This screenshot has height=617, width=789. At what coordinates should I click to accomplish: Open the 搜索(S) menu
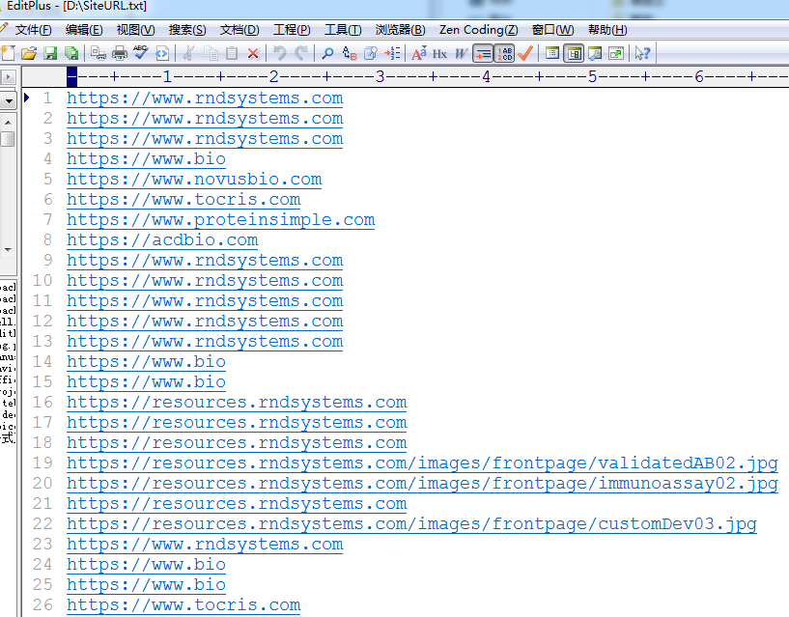click(187, 30)
